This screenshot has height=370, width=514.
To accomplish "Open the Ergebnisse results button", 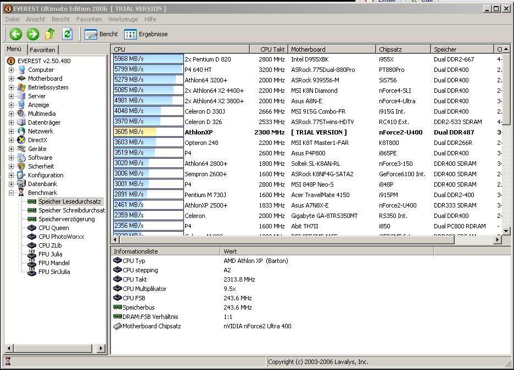I will pos(146,34).
